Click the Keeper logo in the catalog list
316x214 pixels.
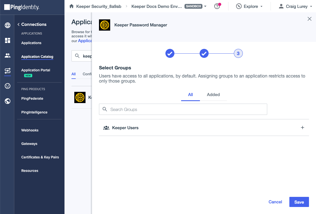[80, 97]
